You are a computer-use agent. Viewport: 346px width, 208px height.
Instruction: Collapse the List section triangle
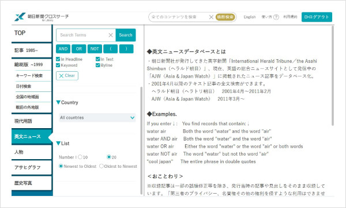point(58,143)
